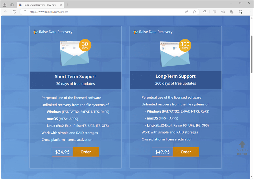Go back to the previous page
Image resolution: width=254 pixels, height=180 pixels.
(x=6, y=12)
